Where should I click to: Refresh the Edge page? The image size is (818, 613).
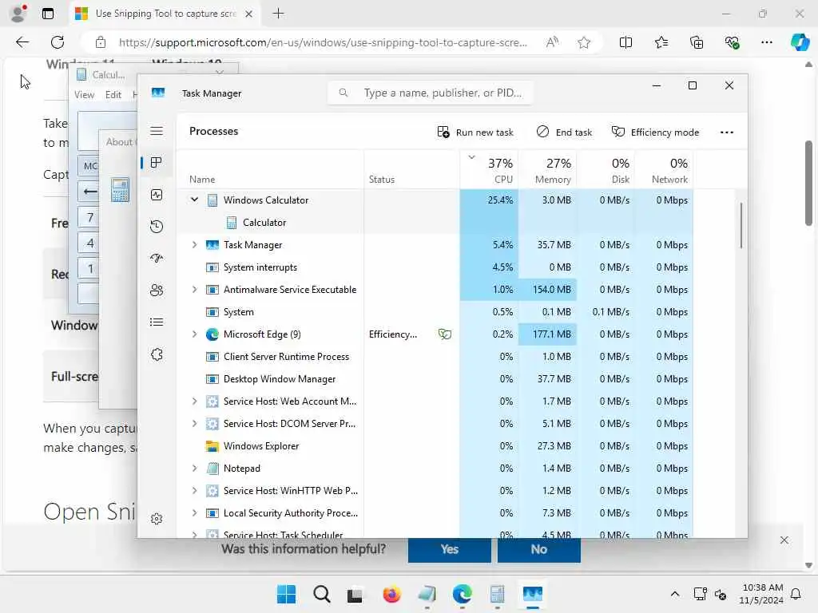tap(58, 42)
